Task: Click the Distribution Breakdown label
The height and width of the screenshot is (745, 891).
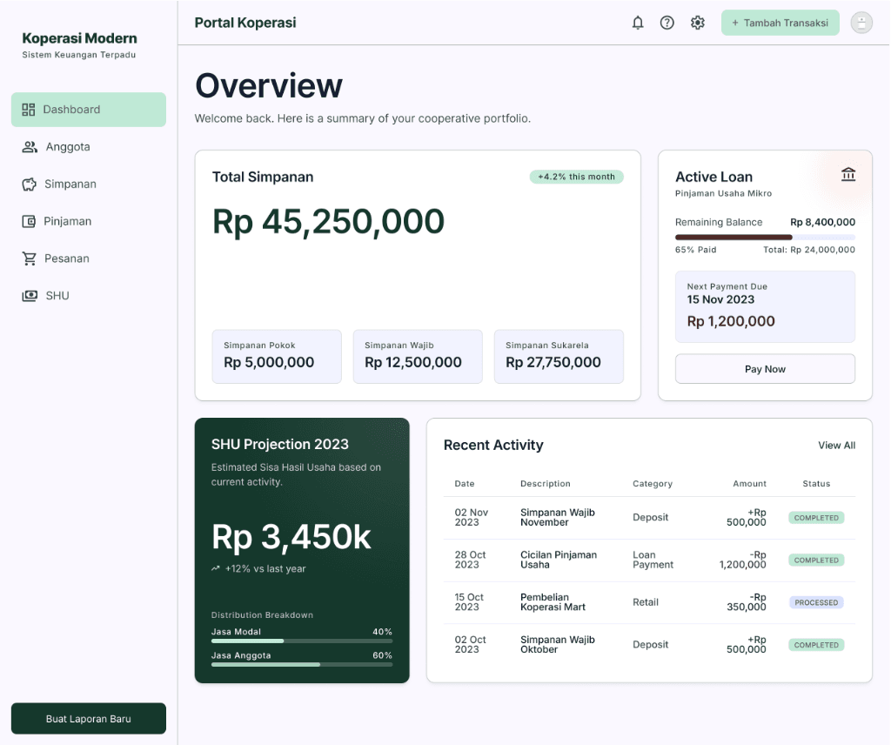Action: pos(262,614)
